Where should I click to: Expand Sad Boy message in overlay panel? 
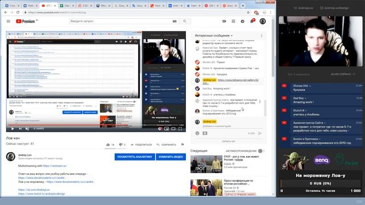[x=306, y=98]
